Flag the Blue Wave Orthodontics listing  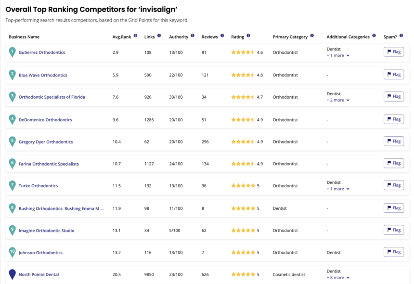click(393, 74)
